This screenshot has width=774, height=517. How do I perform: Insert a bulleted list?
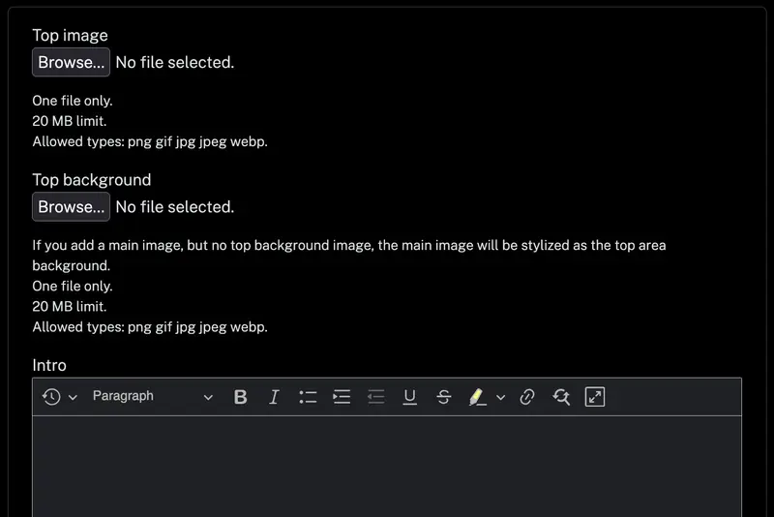click(308, 397)
